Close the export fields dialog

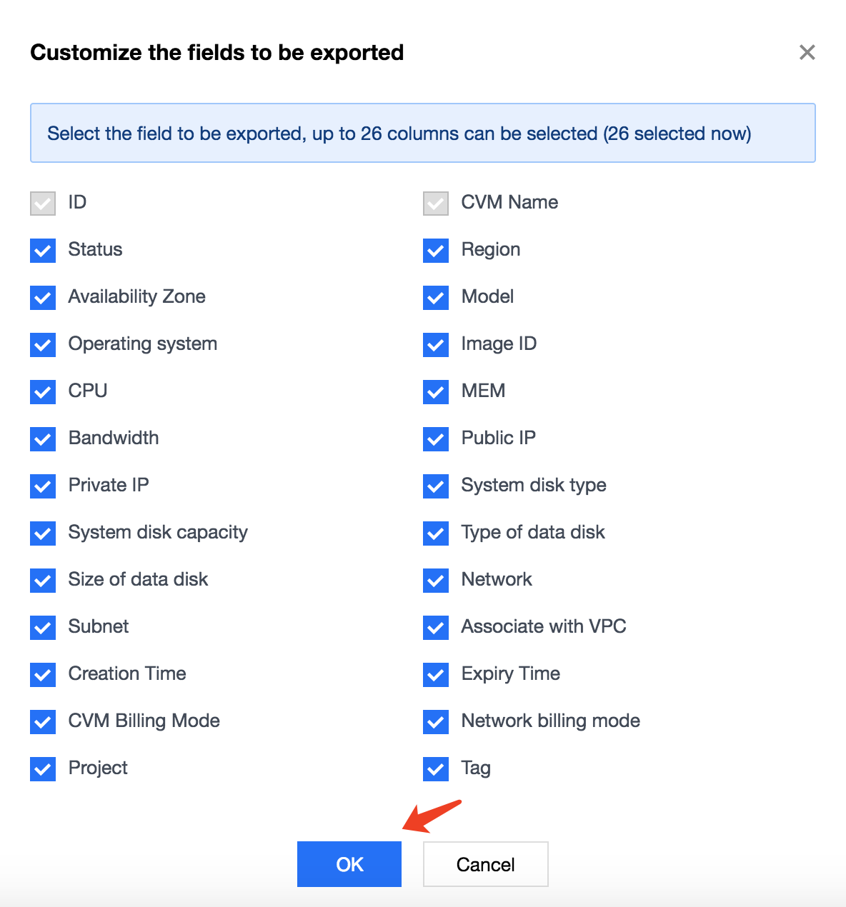click(x=807, y=52)
